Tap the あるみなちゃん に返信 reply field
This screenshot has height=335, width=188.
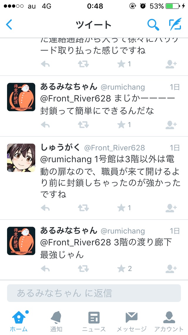tap(94, 293)
